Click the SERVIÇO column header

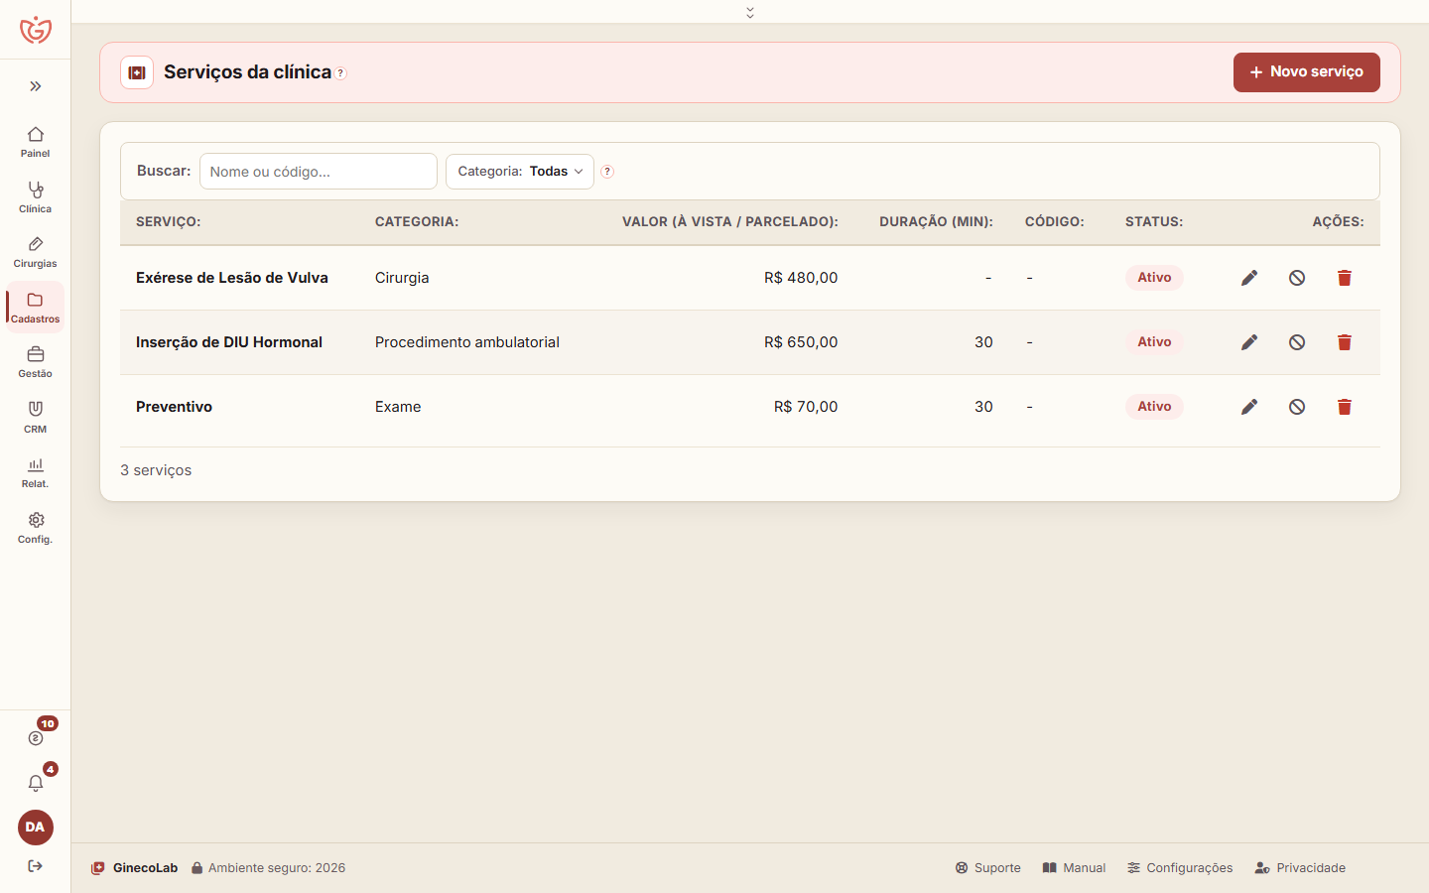pyautogui.click(x=169, y=222)
